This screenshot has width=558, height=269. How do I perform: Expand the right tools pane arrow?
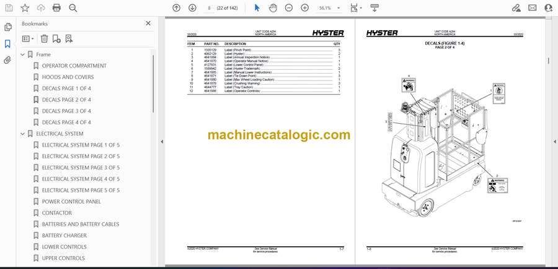coord(554,142)
